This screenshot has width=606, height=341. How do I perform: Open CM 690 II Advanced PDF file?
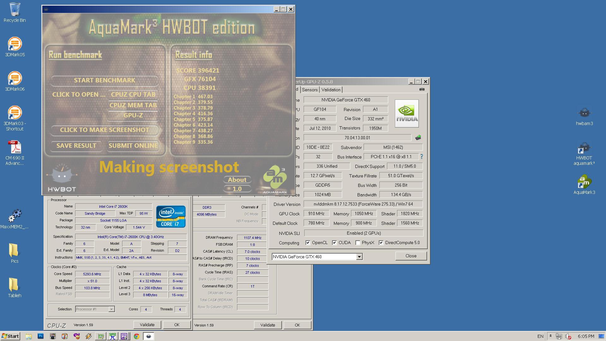tap(15, 153)
